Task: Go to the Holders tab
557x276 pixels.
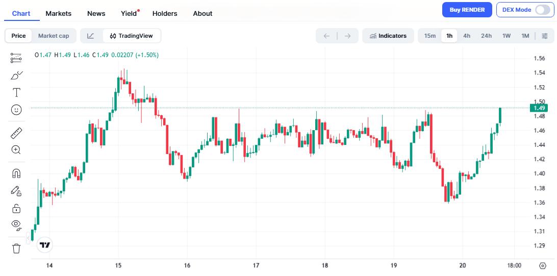Action: 165,13
